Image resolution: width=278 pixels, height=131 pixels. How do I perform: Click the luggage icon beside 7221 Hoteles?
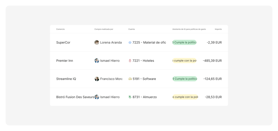point(130,60)
